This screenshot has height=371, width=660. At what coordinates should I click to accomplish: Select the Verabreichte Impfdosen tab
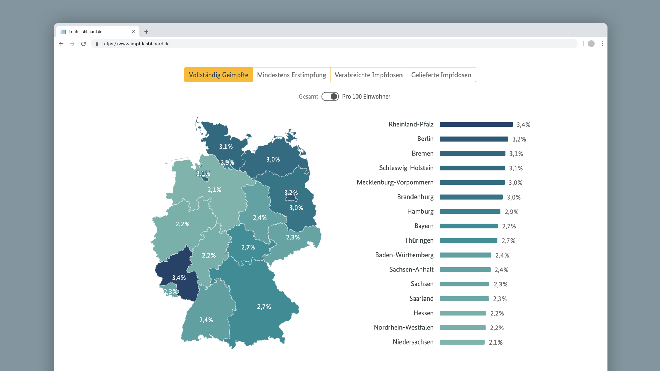368,75
